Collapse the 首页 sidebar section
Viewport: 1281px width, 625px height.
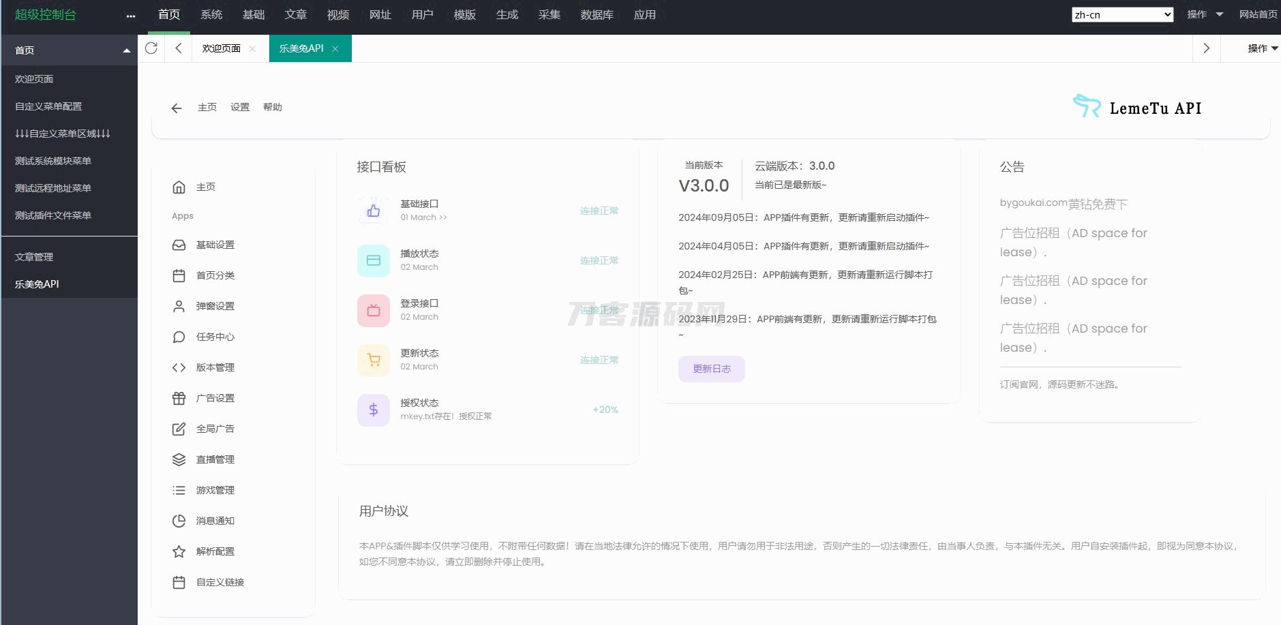click(126, 50)
